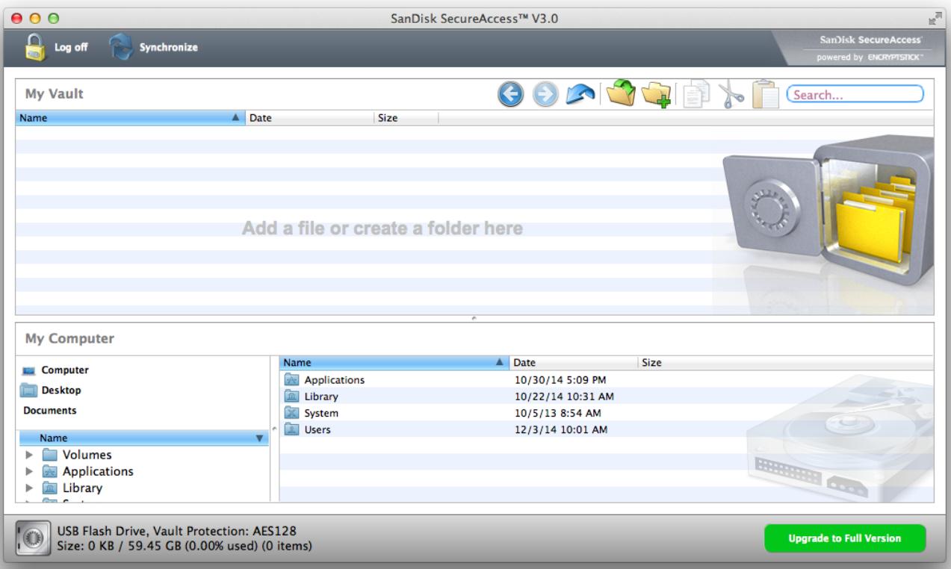Click the date 10/22/14 10:31 AM
Image resolution: width=951 pixels, height=569 pixels.
tap(564, 397)
